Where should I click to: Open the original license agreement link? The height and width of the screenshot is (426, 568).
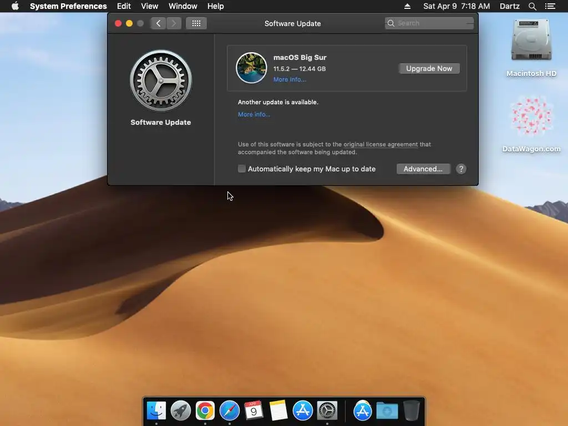point(381,144)
